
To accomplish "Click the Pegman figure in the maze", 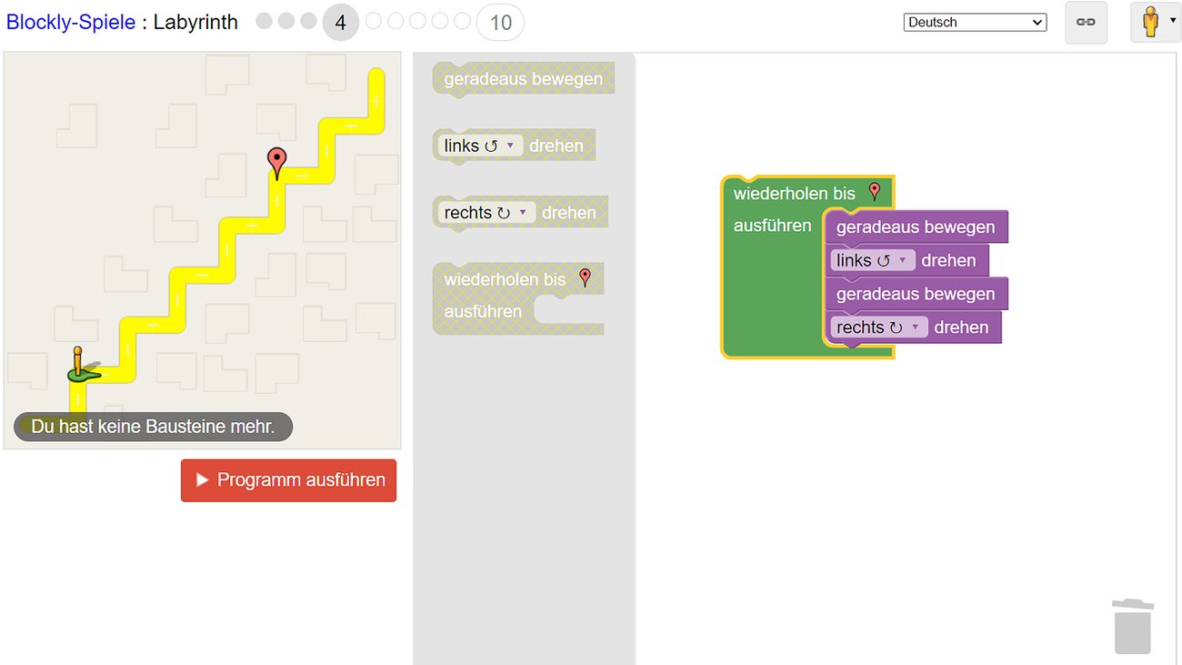I will coord(79,365).
